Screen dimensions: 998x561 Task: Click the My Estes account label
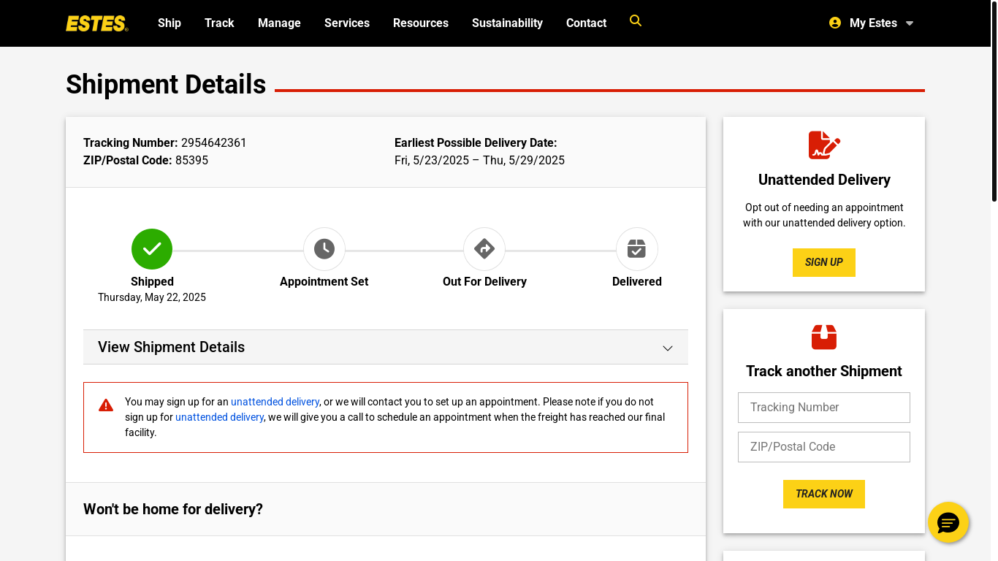tap(873, 23)
